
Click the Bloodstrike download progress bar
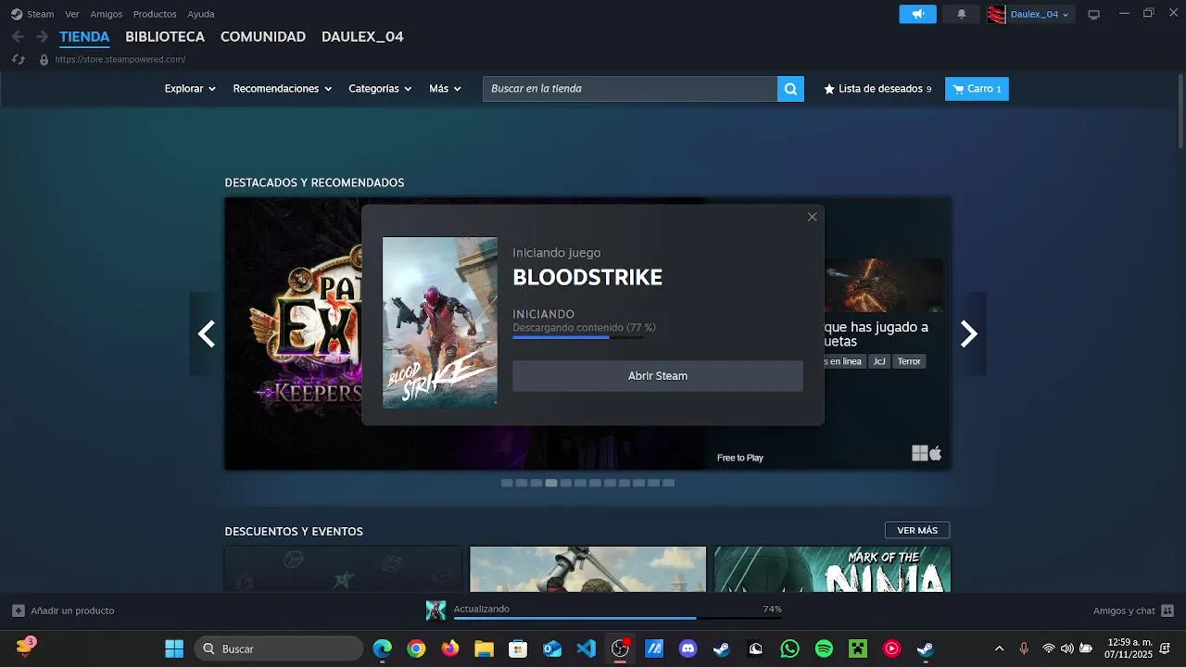pos(577,337)
